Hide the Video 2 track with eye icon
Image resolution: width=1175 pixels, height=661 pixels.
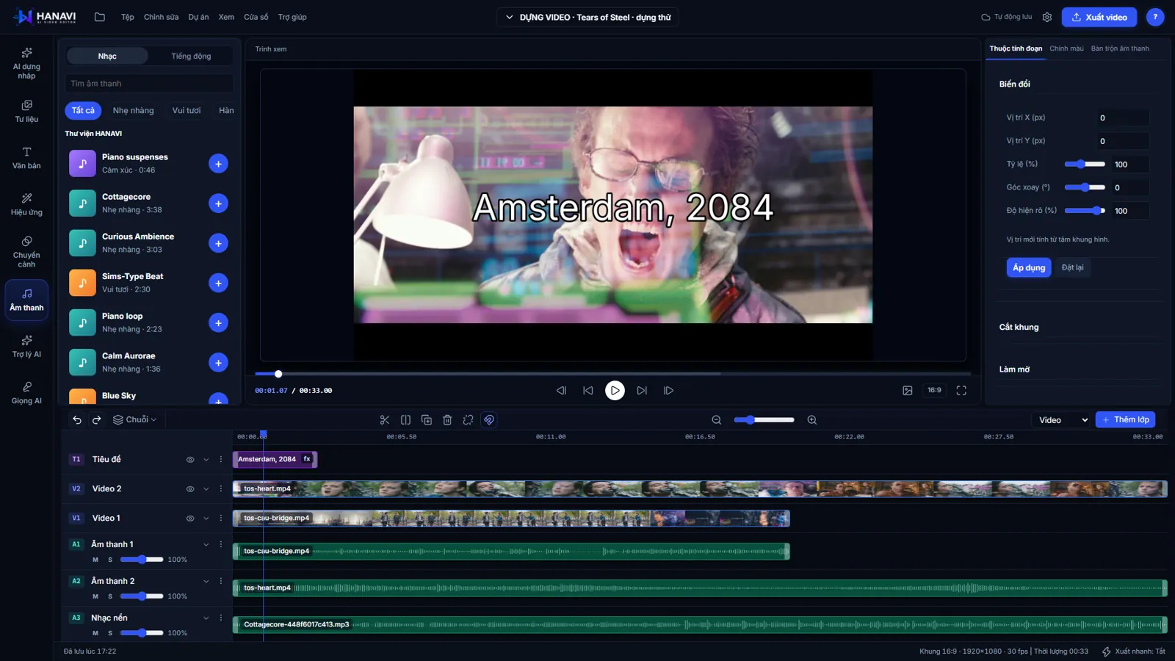click(x=190, y=489)
